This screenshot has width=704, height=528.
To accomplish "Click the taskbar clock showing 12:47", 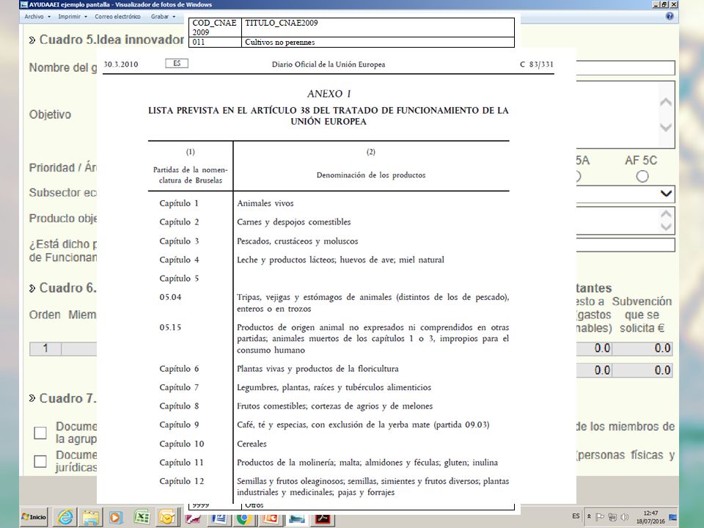I will [650, 517].
